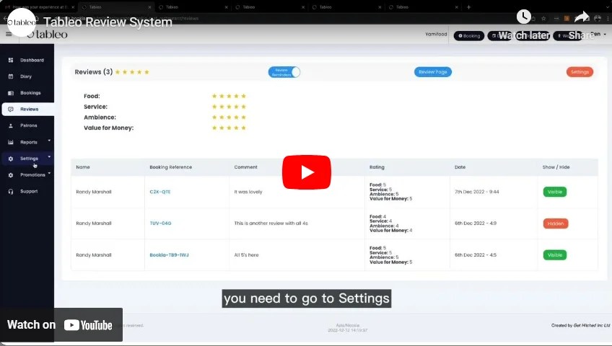Click the Diary calendar icon
The image size is (612, 346).
click(x=11, y=76)
